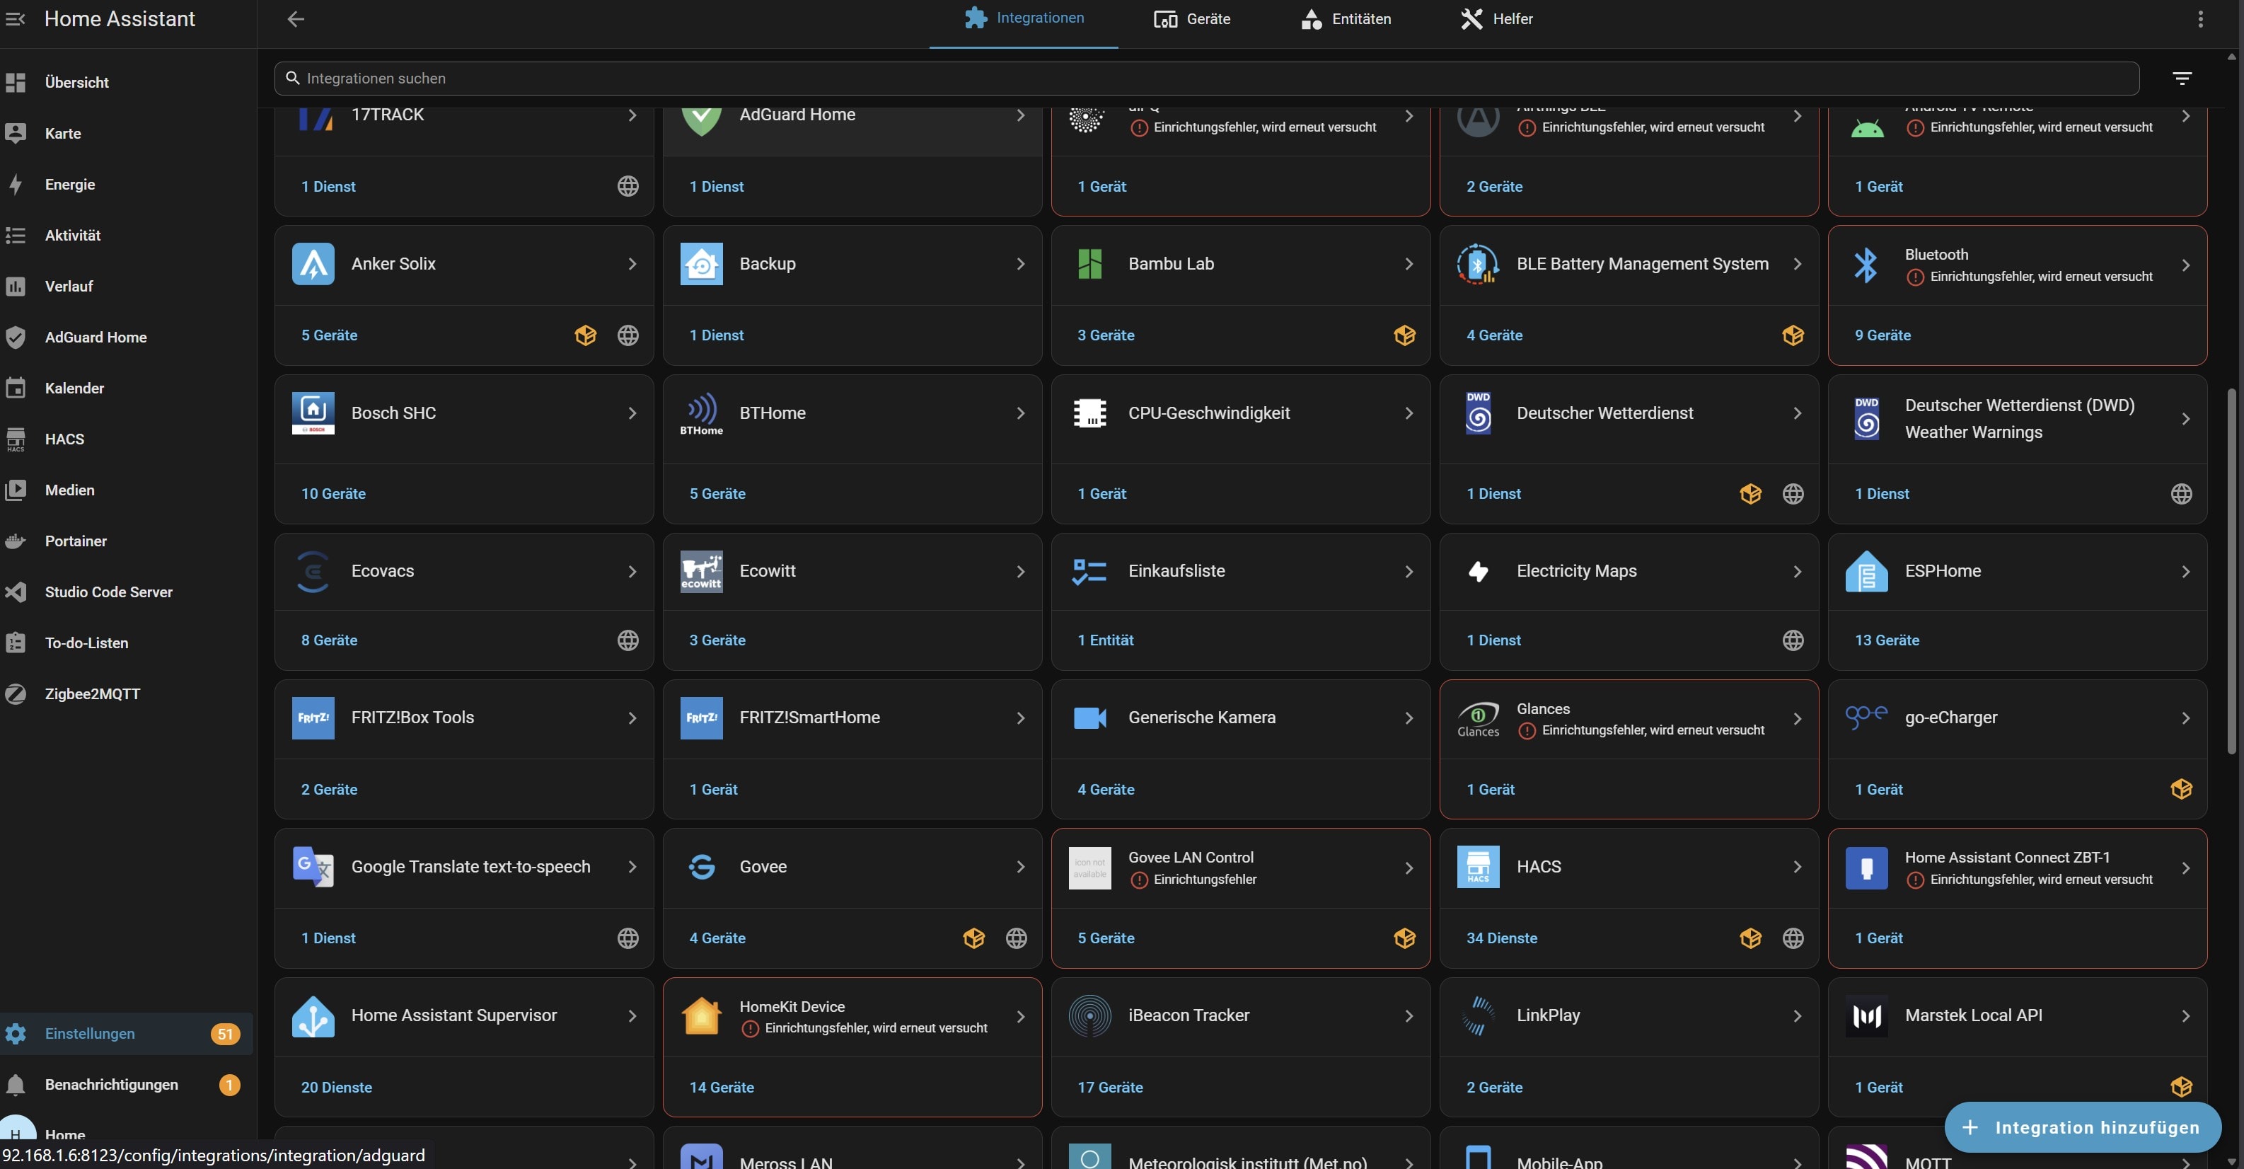Focus the Integrationen suchen search field
This screenshot has width=2244, height=1169.
[x=1206, y=79]
